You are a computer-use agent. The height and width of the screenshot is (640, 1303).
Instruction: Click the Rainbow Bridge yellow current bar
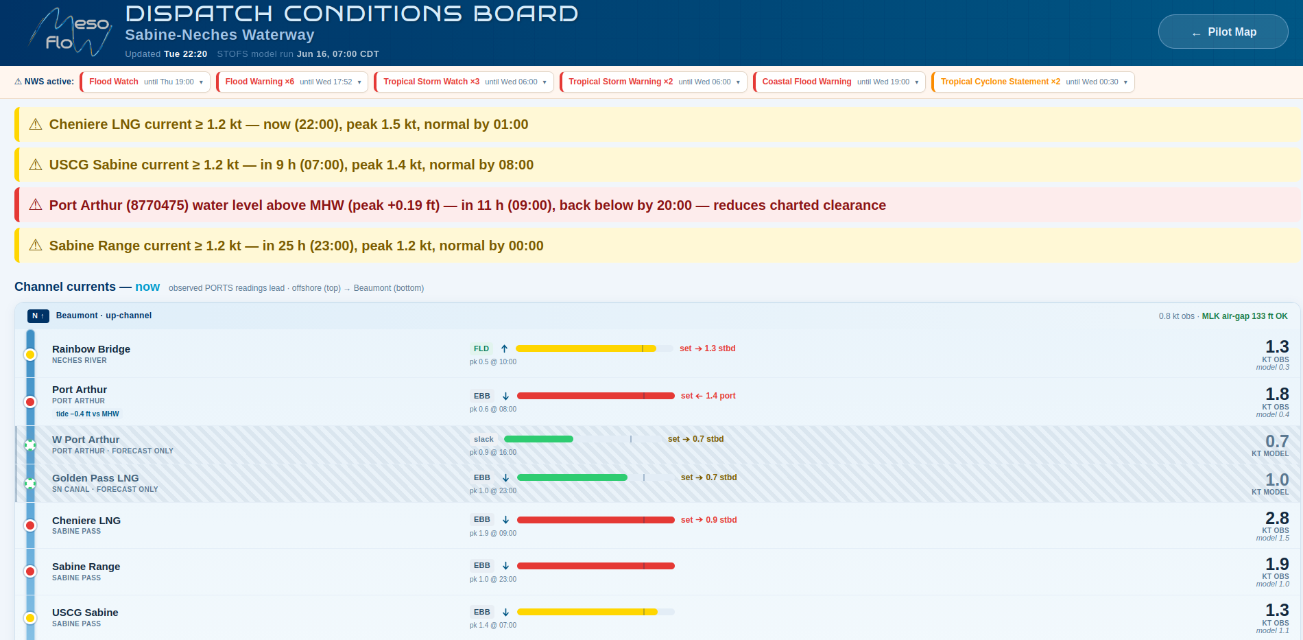point(586,348)
